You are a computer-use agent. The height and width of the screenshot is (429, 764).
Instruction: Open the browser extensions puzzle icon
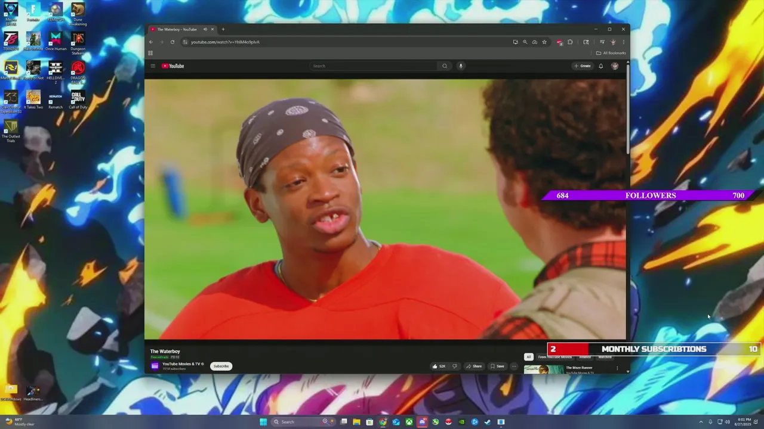coord(570,42)
